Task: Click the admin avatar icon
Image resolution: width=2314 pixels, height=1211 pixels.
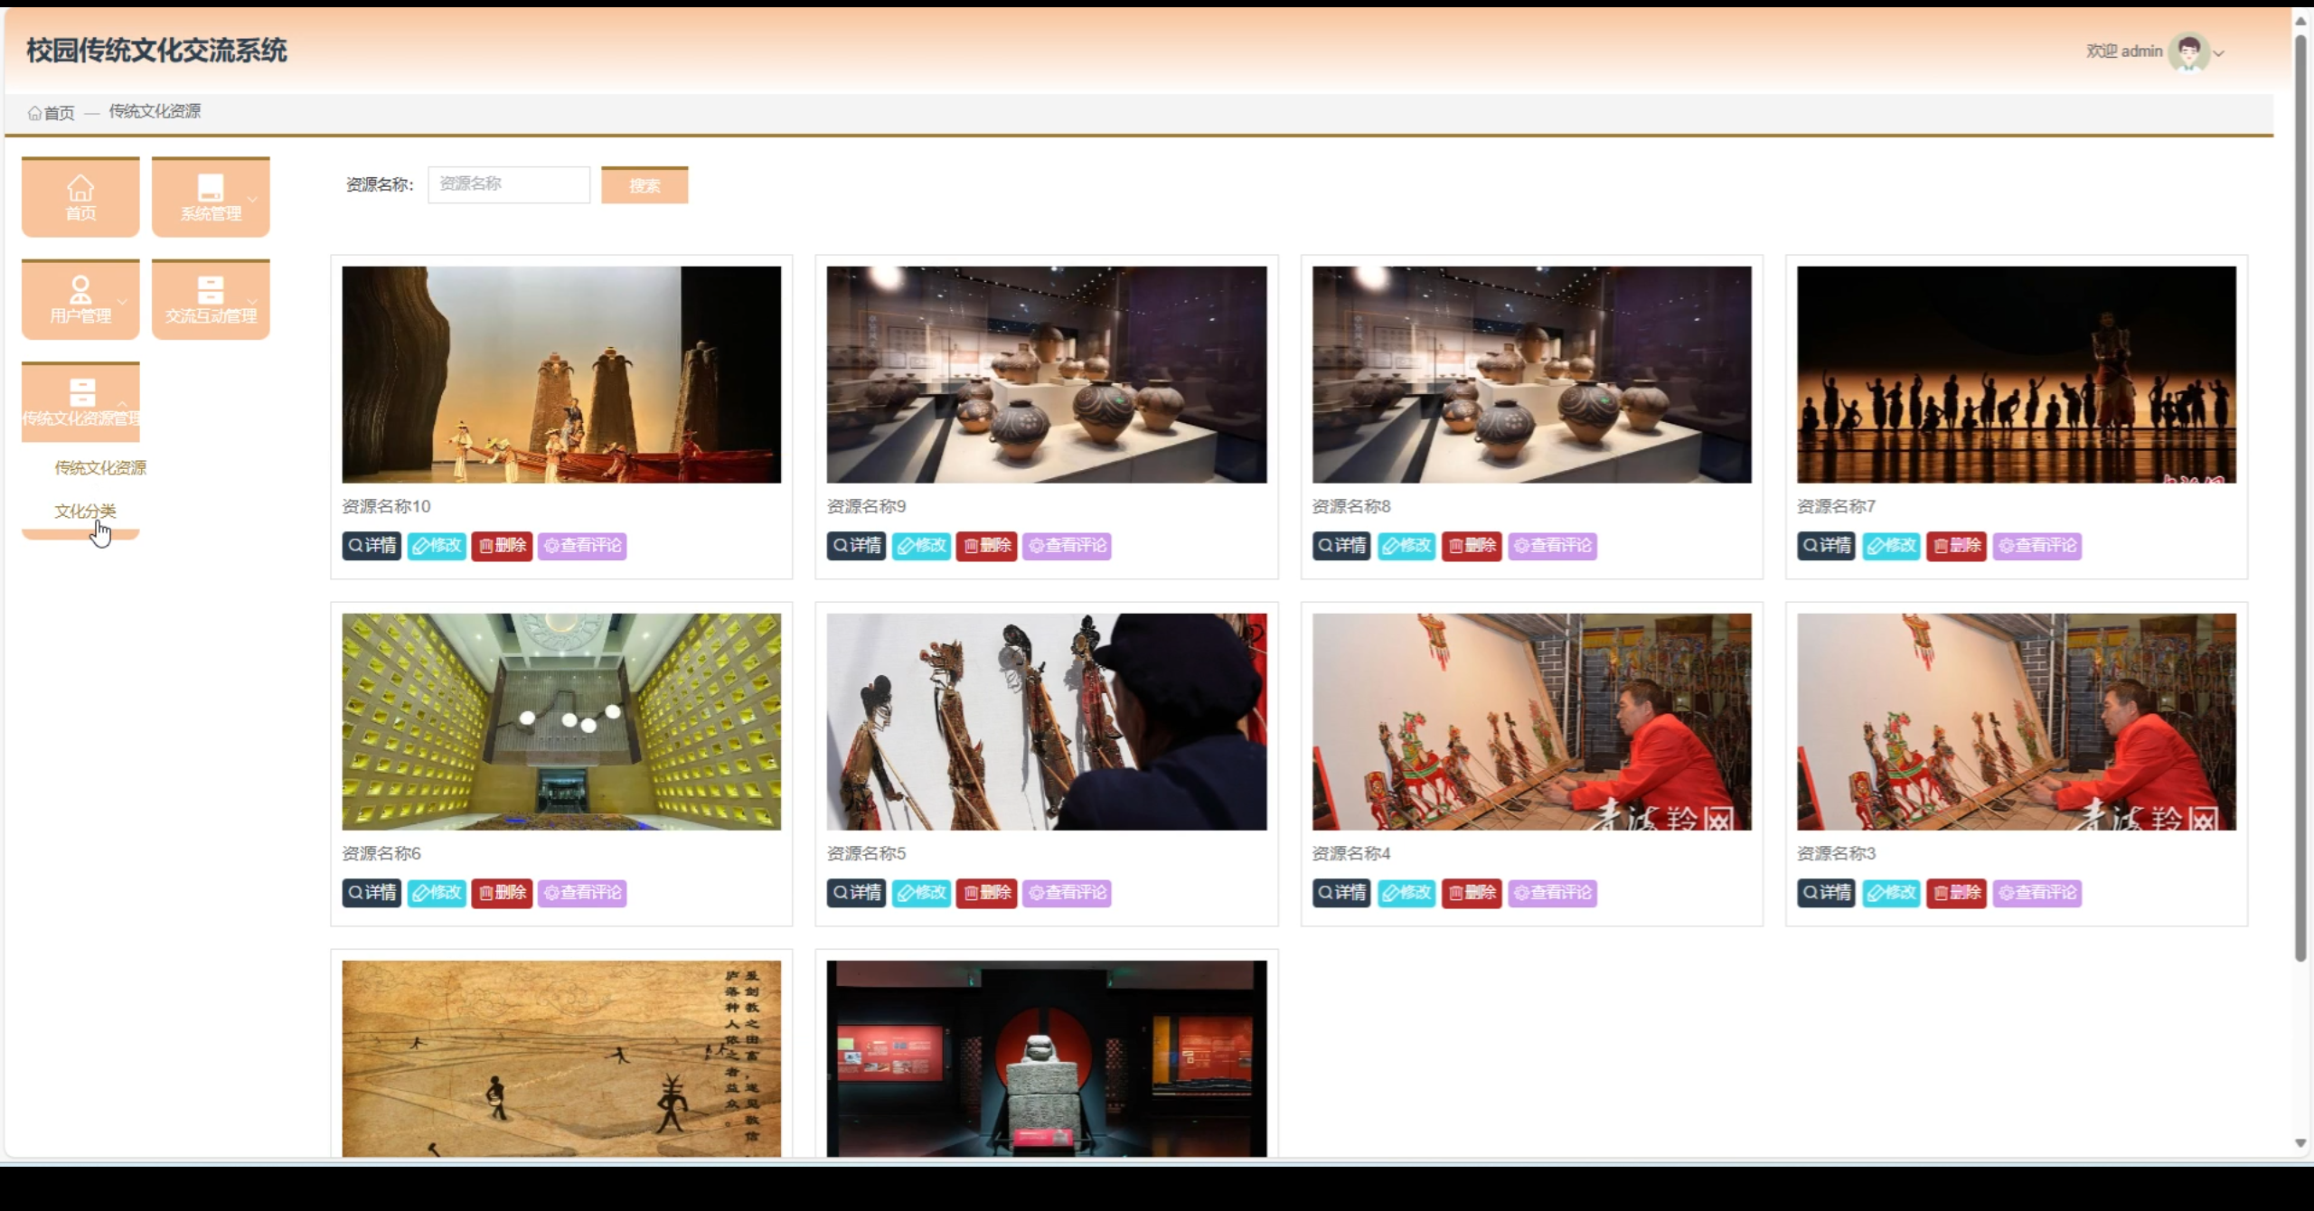Action: point(2187,52)
